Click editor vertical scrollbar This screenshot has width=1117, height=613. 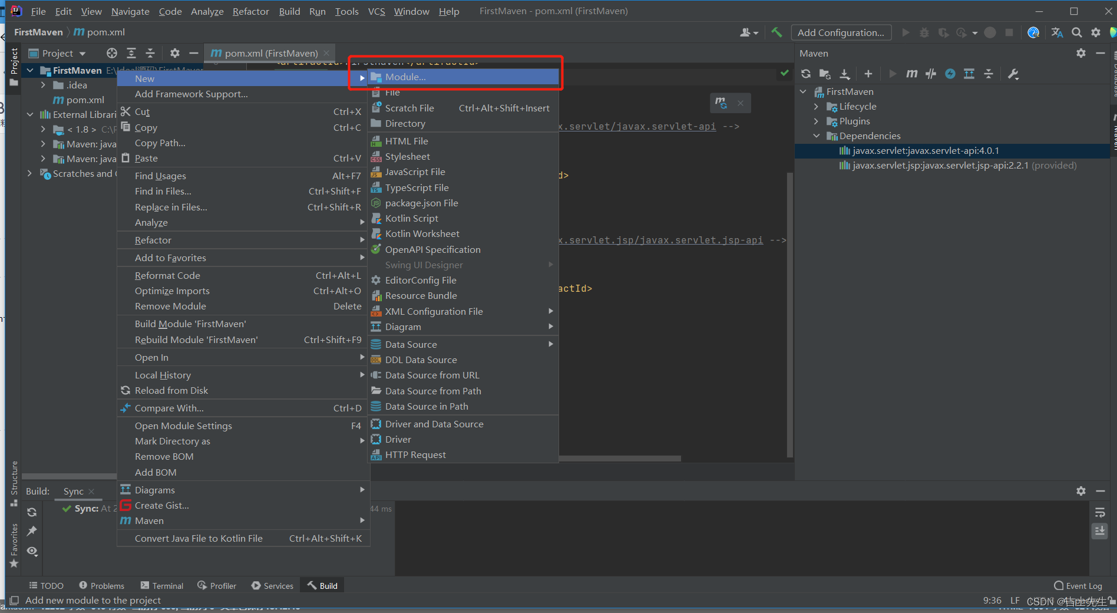pos(790,315)
